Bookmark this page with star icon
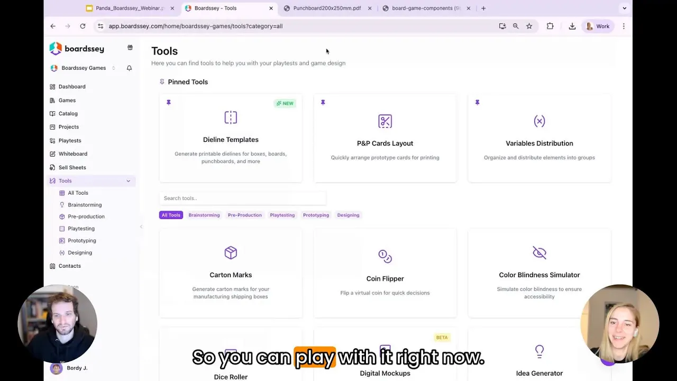Viewport: 677px width, 381px height. (529, 26)
